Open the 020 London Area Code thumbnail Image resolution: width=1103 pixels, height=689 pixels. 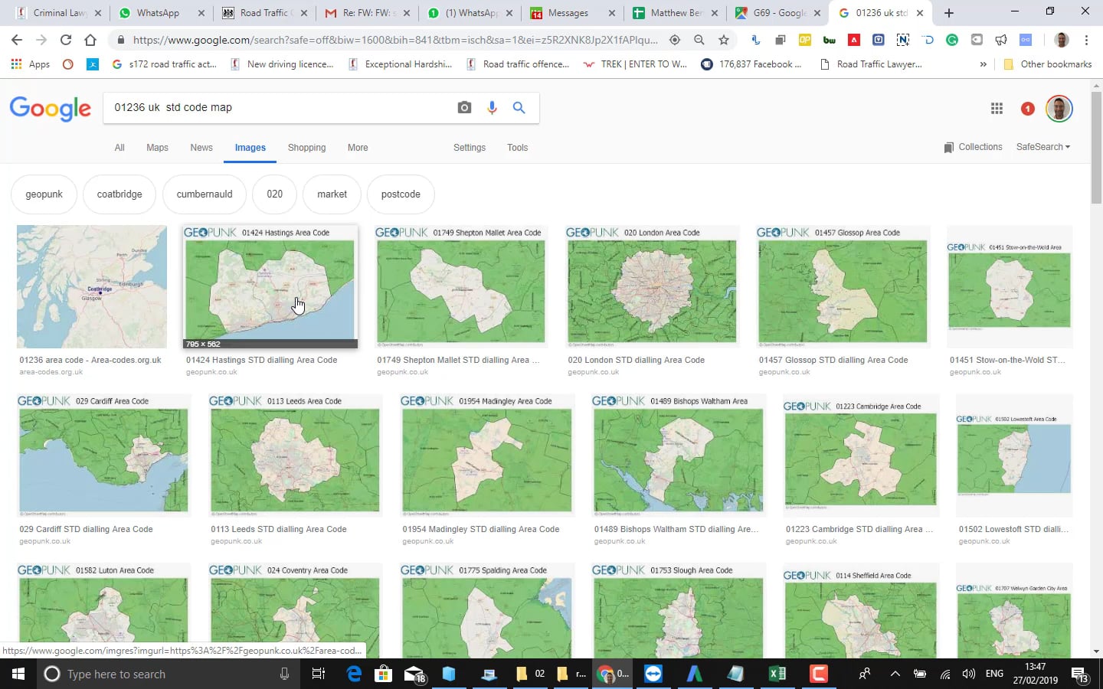pos(652,287)
